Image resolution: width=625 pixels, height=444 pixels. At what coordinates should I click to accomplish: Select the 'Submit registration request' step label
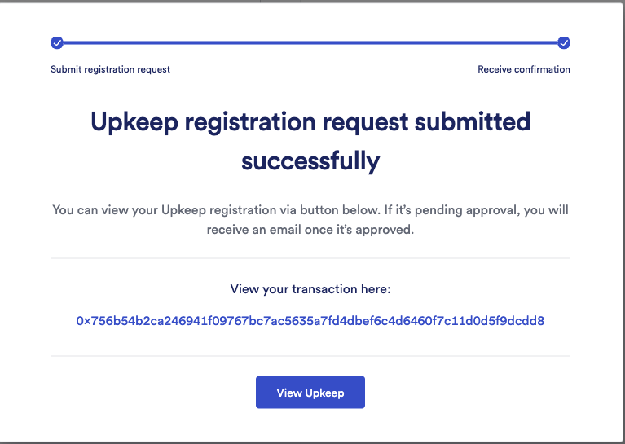pyautogui.click(x=110, y=69)
